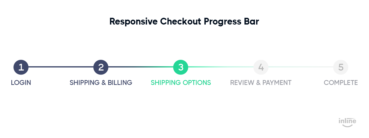Click progress line between steps 1 and 2
Viewport: 369px width, 138px height.
(61, 67)
